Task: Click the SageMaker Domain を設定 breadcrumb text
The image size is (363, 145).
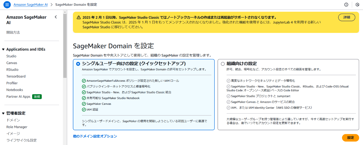Action: click(76, 5)
